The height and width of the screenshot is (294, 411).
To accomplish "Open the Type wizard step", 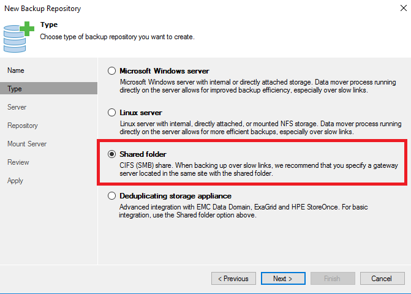I will [15, 89].
